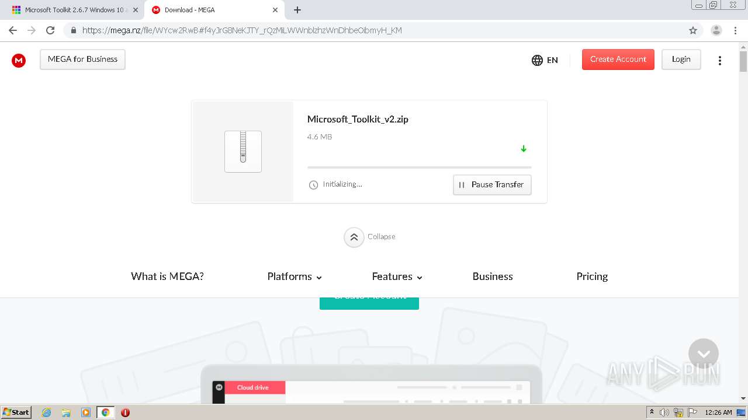Open Chrome three-dot menu
Viewport: 748px width, 420px height.
pyautogui.click(x=735, y=30)
